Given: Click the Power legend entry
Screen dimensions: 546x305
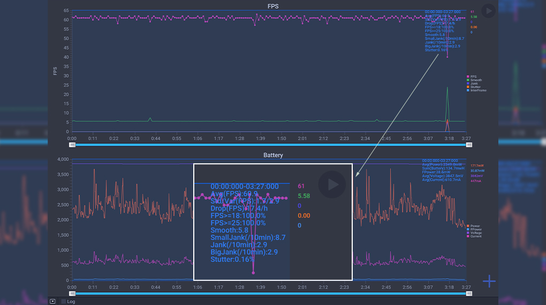Looking at the screenshot, I should tap(473, 226).
